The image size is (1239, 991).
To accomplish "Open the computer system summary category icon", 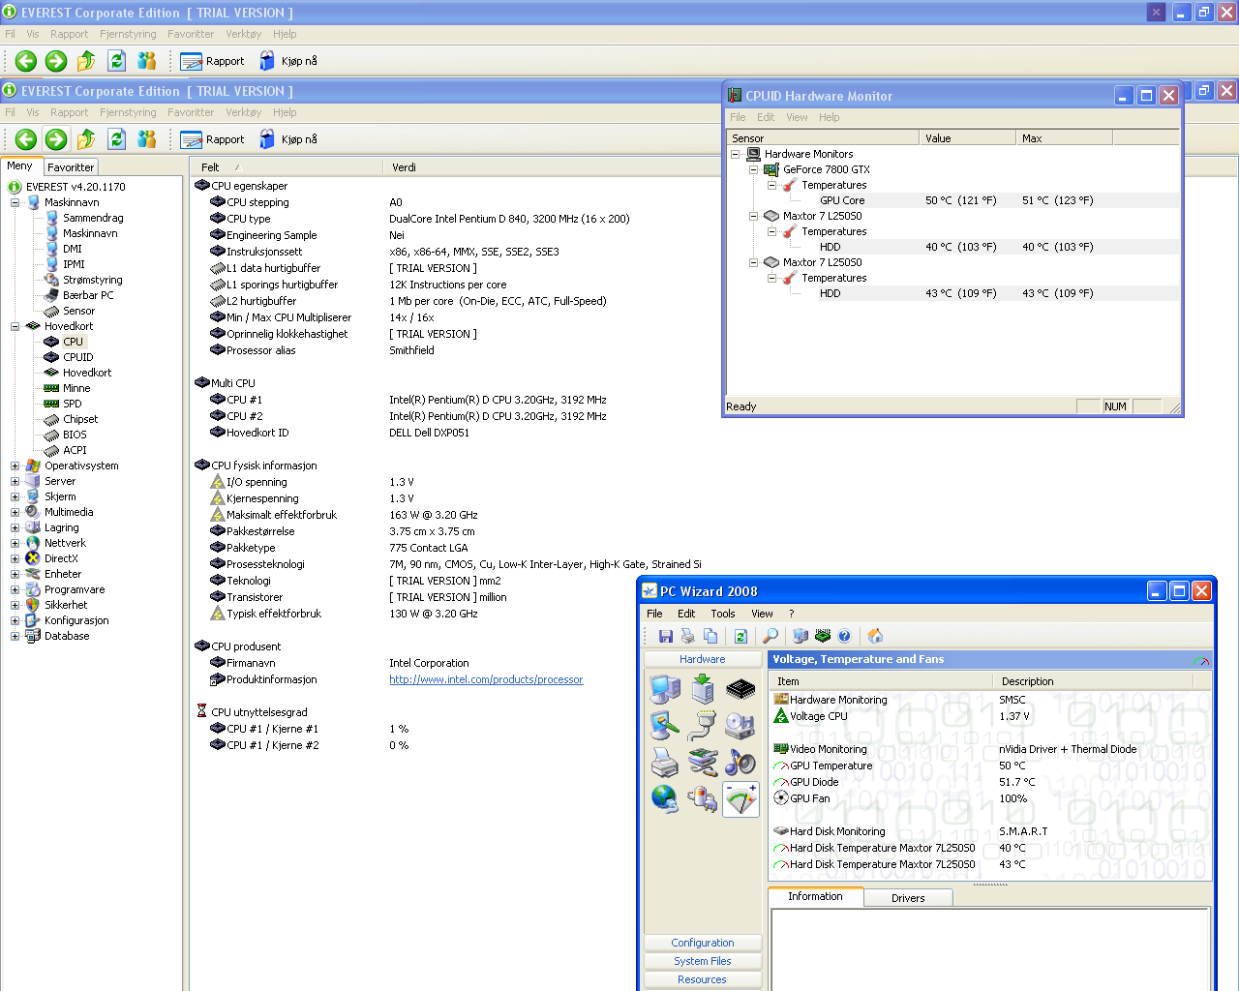I will tap(665, 689).
